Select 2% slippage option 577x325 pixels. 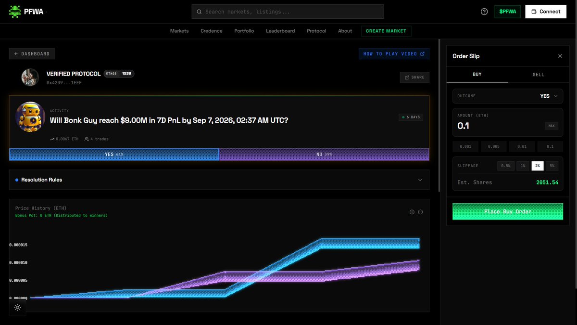[x=537, y=166]
